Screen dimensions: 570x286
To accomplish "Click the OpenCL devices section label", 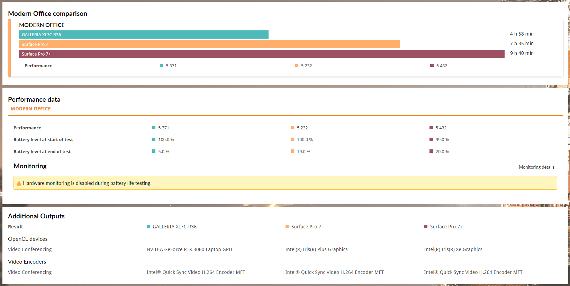I will pos(28,239).
